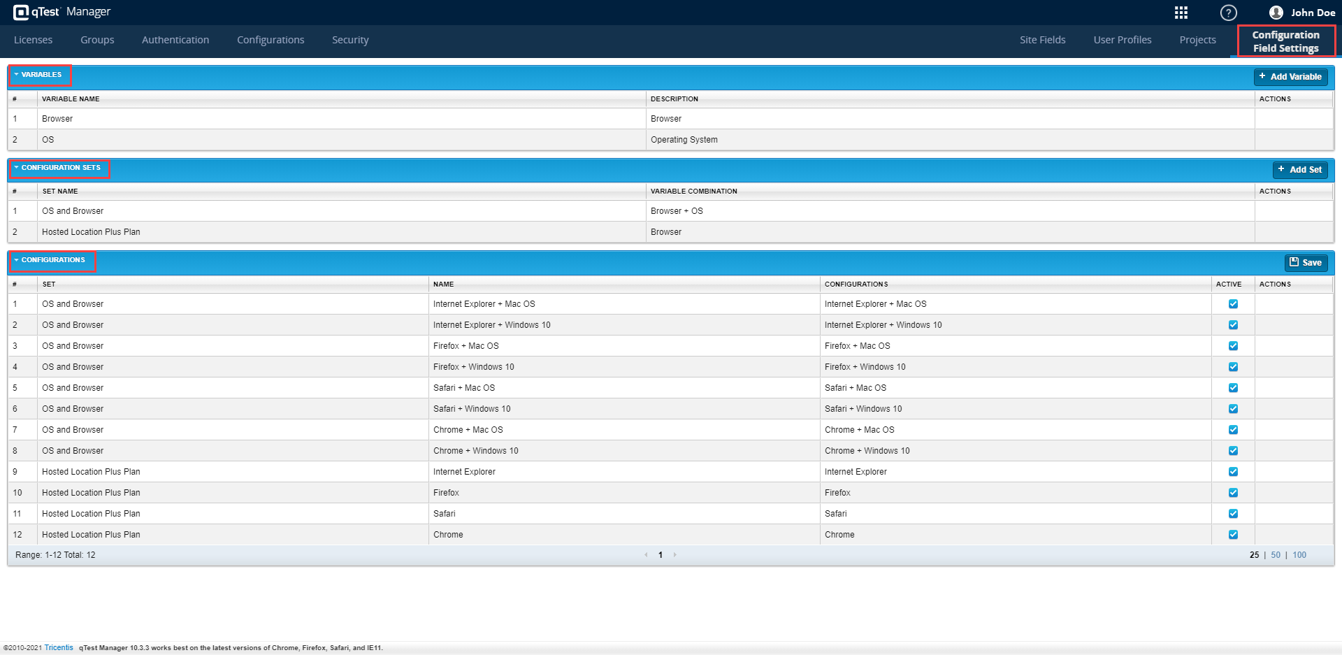Open the Licenses tab
Viewport: 1342px width, 655px height.
click(34, 40)
